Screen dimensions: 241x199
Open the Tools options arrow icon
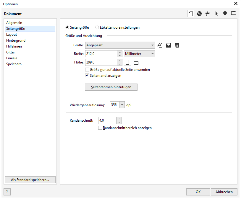pyautogui.click(x=216, y=14)
